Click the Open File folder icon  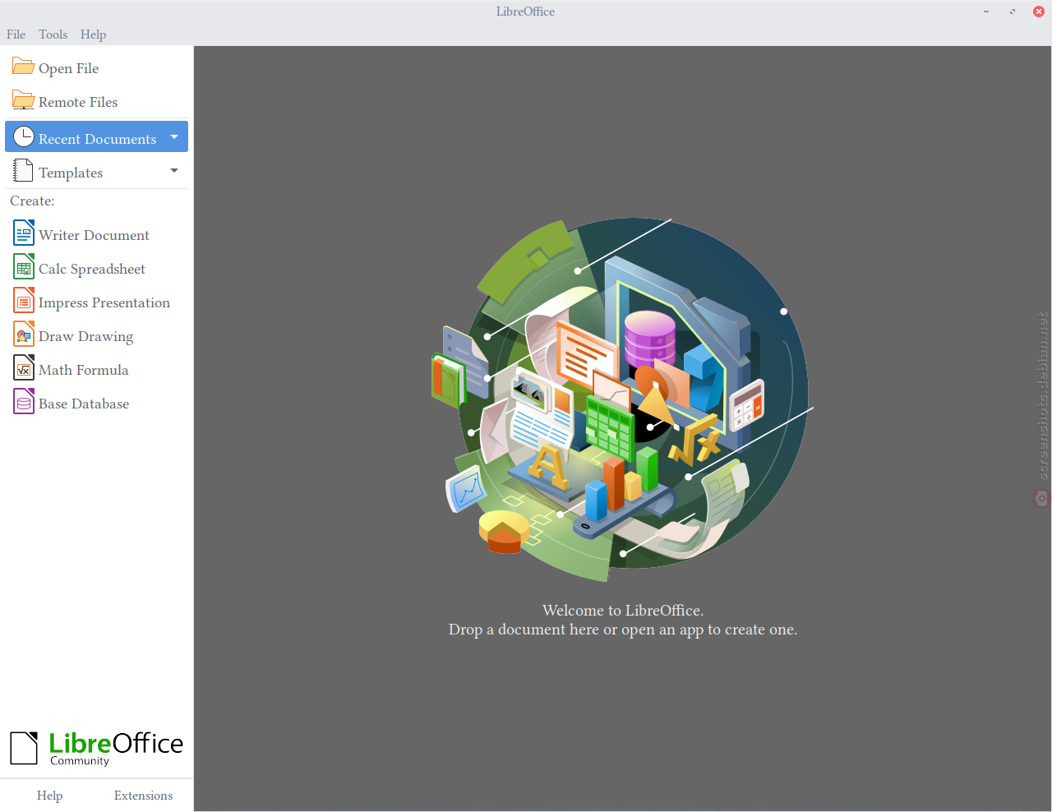[x=24, y=67]
